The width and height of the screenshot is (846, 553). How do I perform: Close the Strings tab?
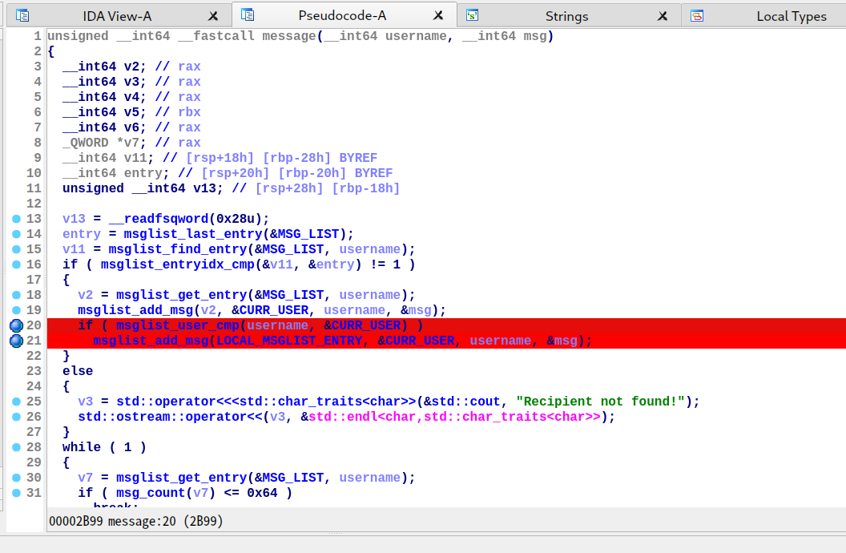tap(662, 16)
